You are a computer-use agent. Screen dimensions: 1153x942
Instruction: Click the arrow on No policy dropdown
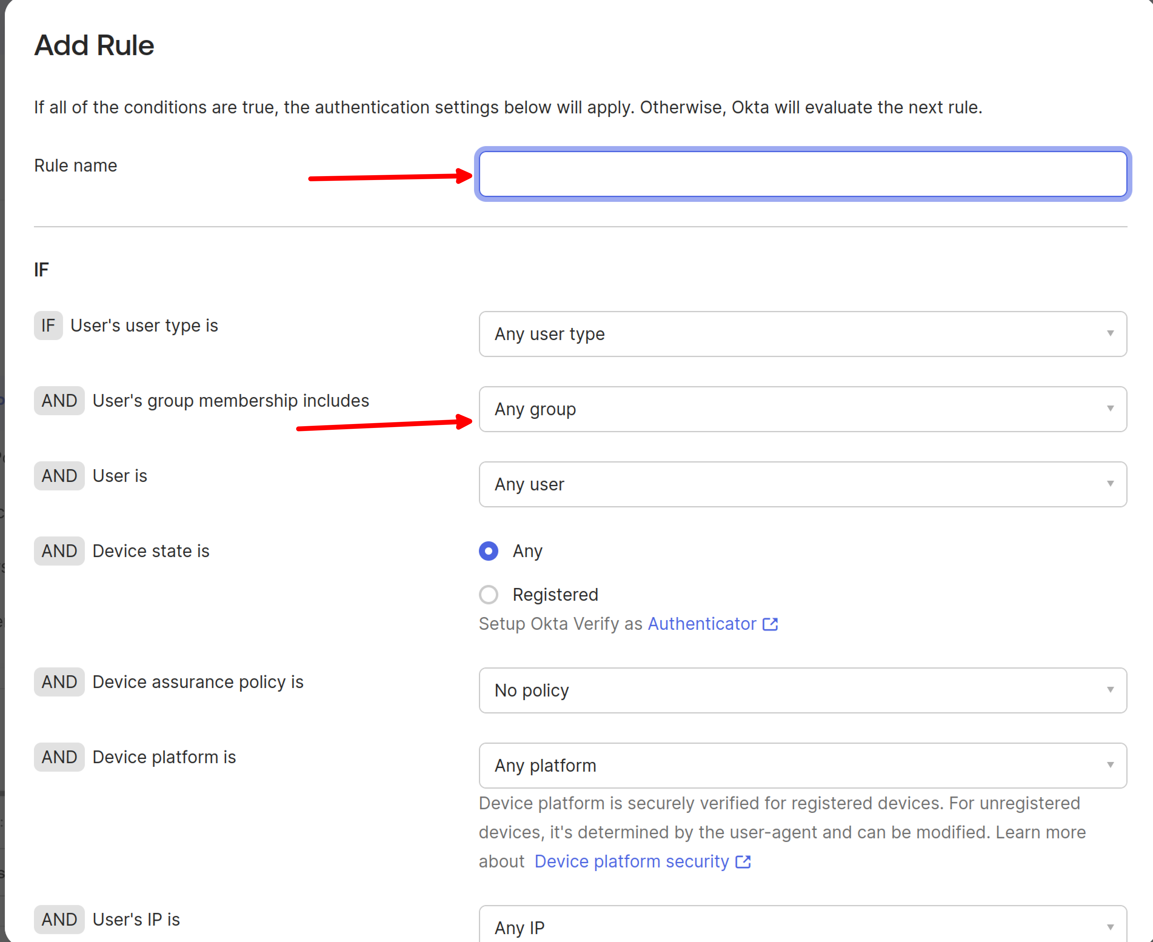[x=1110, y=690]
